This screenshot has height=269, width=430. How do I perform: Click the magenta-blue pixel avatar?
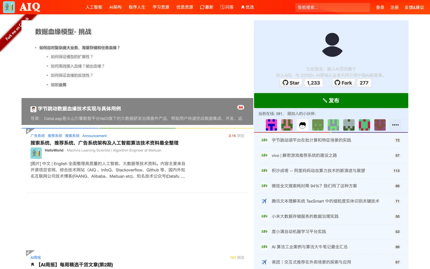click(271, 125)
